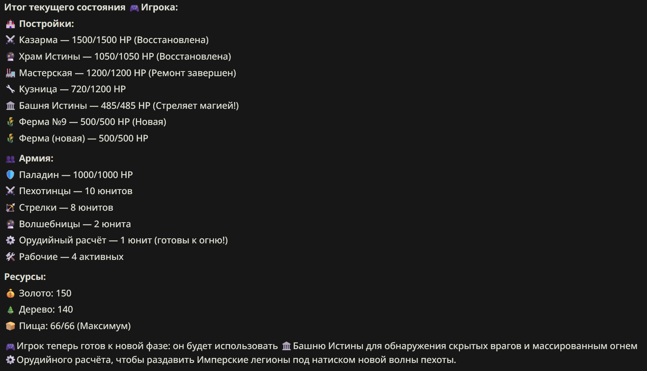This screenshot has width=647, height=371.
Task: Click the blue shield icon beside Паладин
Action: (x=10, y=175)
